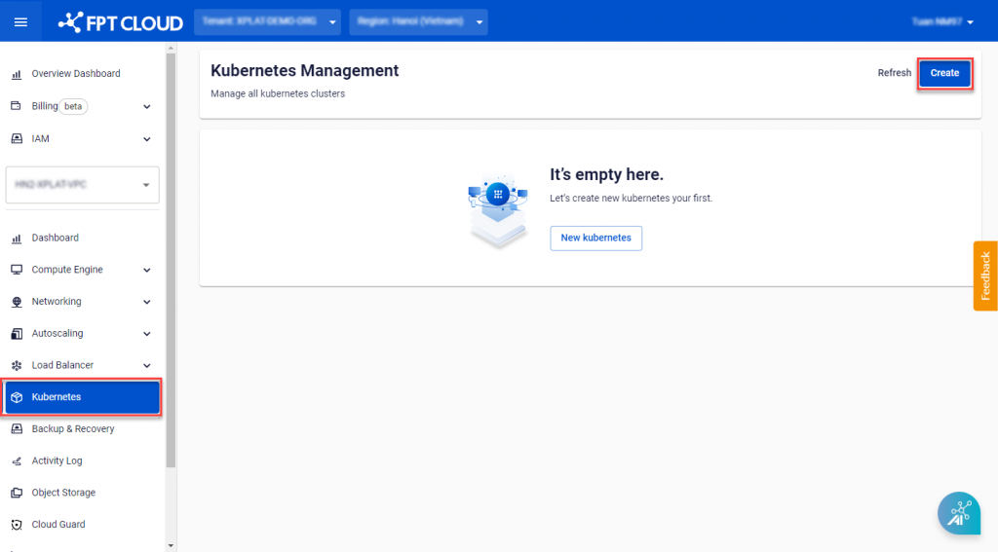Click the Activity Log icon

(17, 461)
